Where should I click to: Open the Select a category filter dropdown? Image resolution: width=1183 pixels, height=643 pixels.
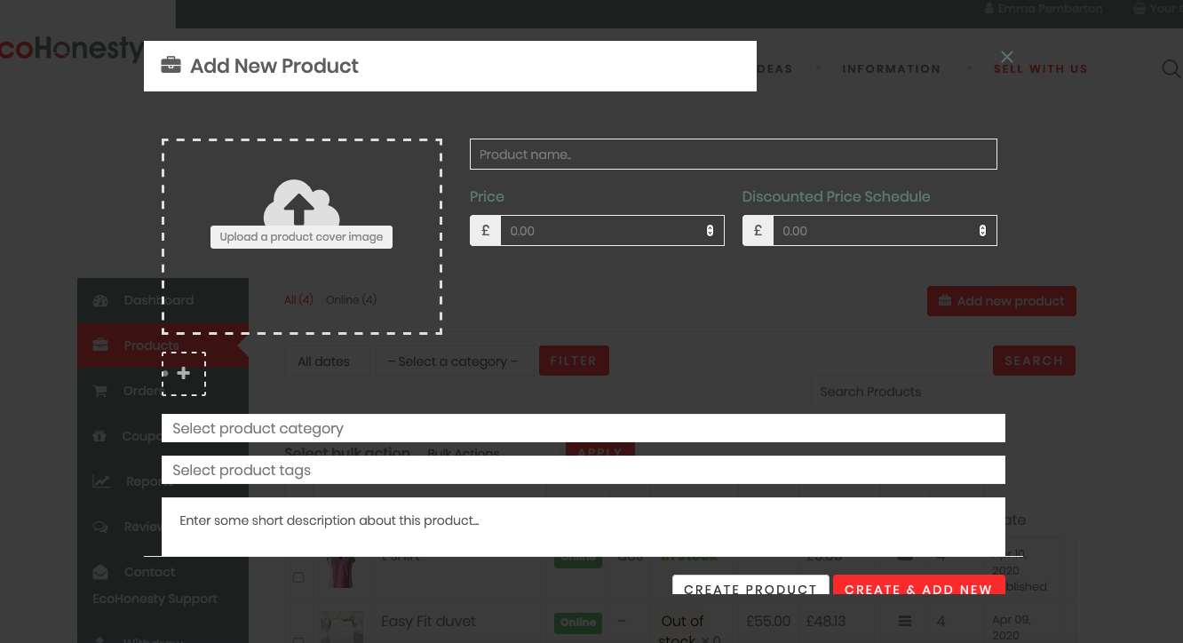[453, 361]
